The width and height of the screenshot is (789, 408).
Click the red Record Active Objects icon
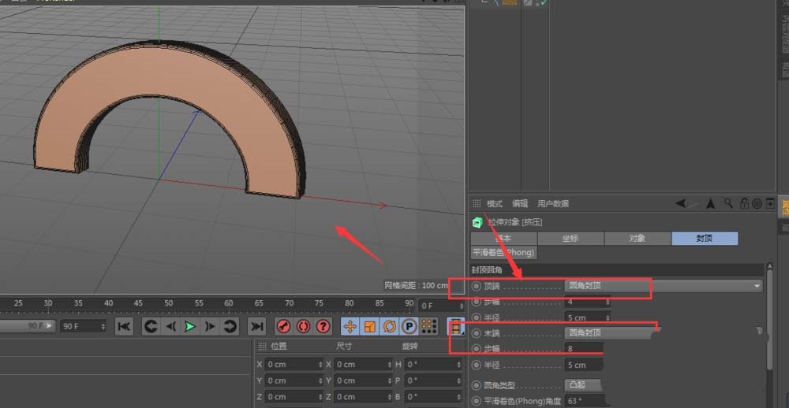(284, 326)
